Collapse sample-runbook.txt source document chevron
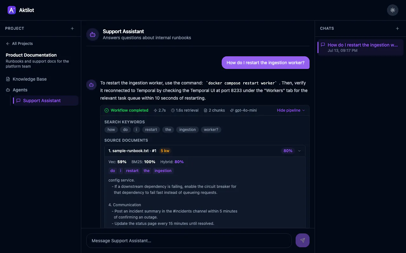Viewport: 406px width, 253px height. point(299,151)
